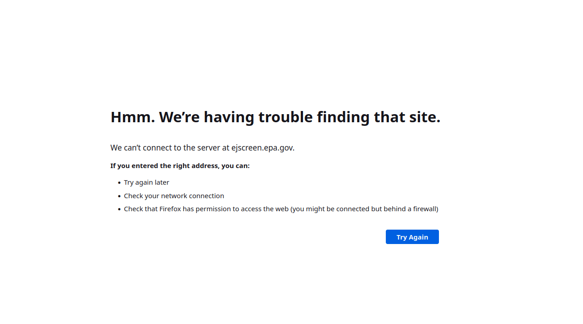
Task: Click the "Check that Firefox has permission" bullet
Action: tap(280, 209)
